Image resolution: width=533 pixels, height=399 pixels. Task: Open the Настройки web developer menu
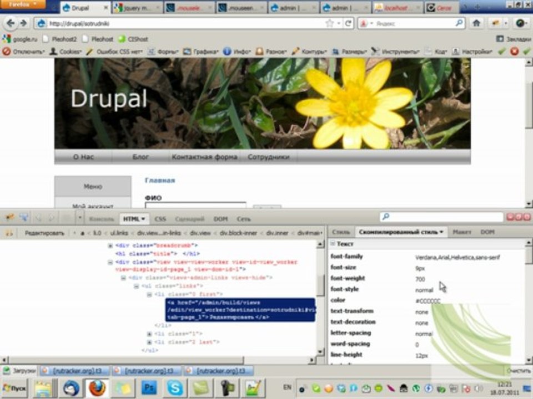(x=472, y=52)
